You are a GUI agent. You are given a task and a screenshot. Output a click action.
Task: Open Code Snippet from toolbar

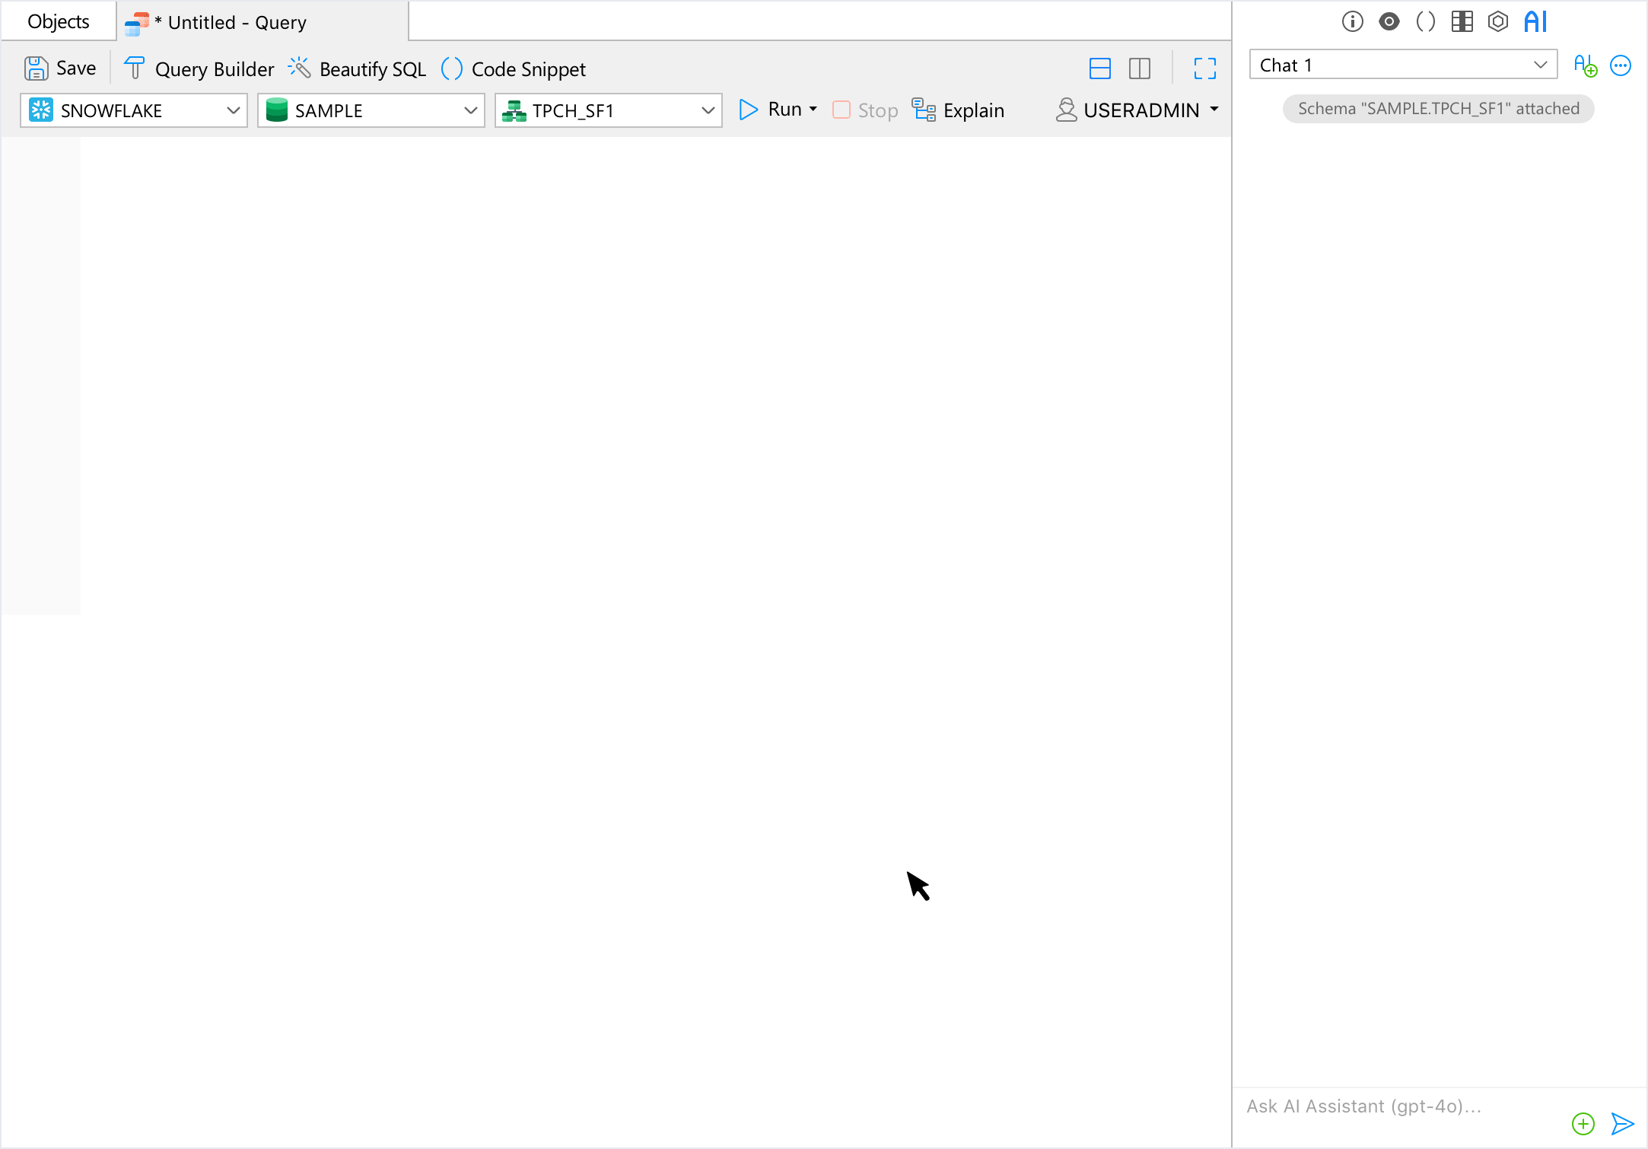[514, 68]
